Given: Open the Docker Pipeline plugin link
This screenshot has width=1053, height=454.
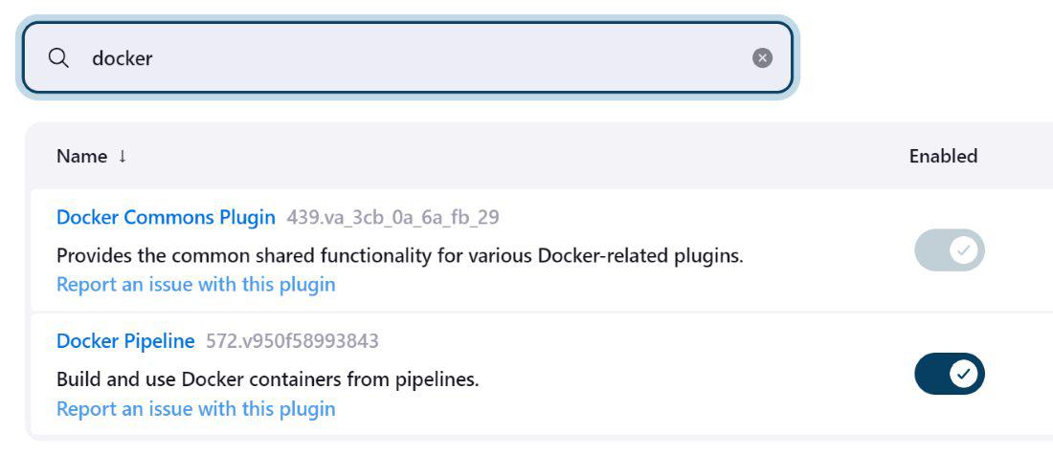Looking at the screenshot, I should pos(125,341).
